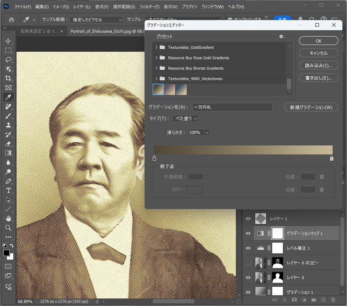Click OK in the gradient editor
Screen dimensions: 347x306
tap(319, 41)
